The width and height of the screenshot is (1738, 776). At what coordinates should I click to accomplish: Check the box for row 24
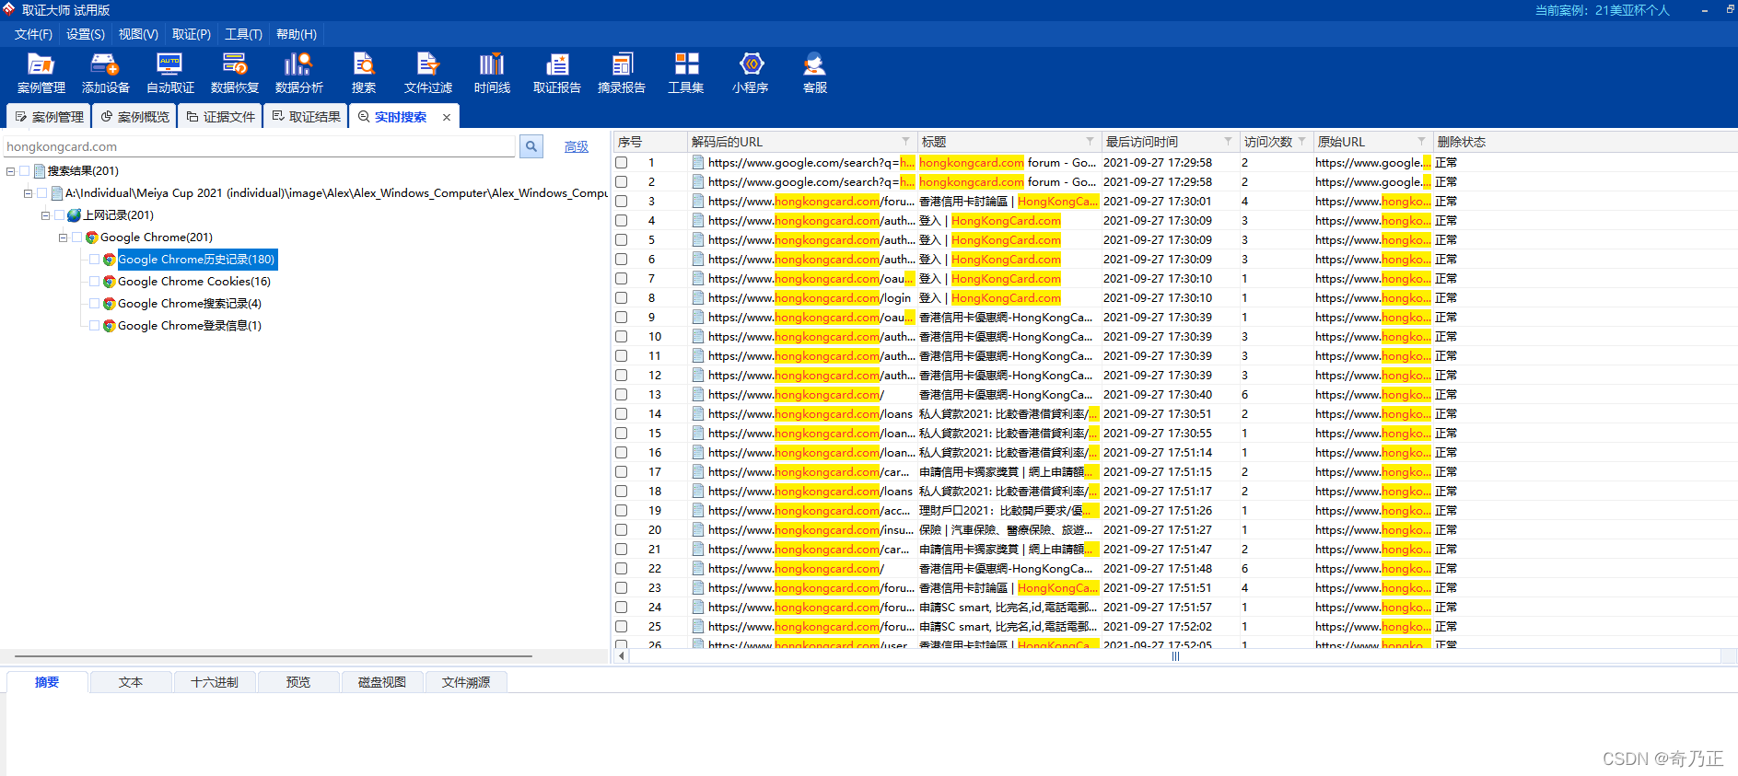pyautogui.click(x=622, y=608)
